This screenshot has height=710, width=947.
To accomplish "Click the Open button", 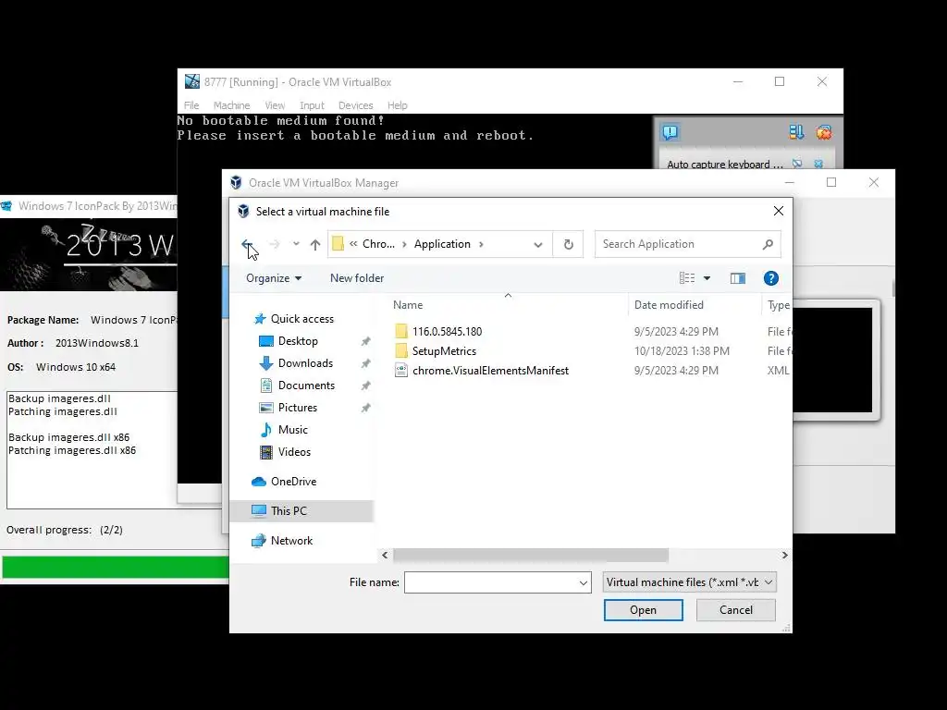I will (644, 610).
